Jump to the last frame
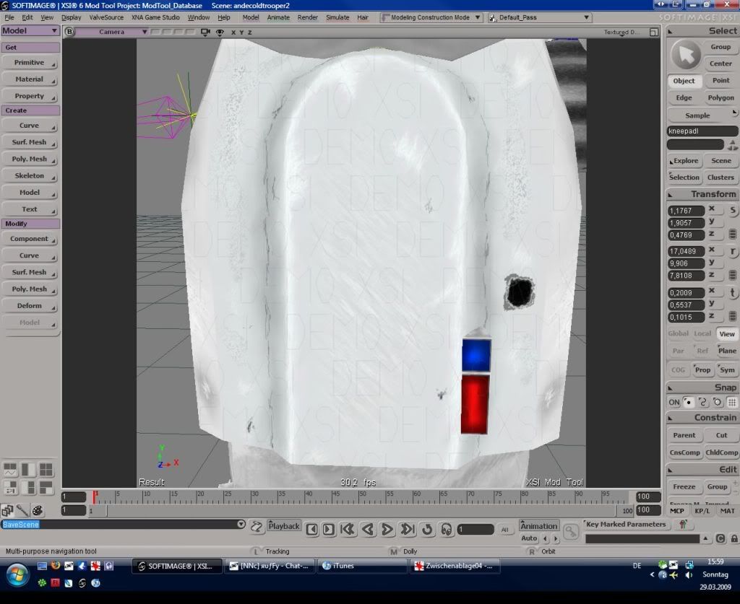The height and width of the screenshot is (604, 740). (x=408, y=530)
